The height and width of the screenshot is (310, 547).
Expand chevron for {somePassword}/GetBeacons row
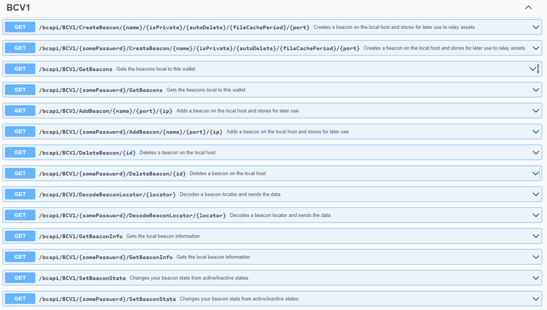tap(536, 90)
